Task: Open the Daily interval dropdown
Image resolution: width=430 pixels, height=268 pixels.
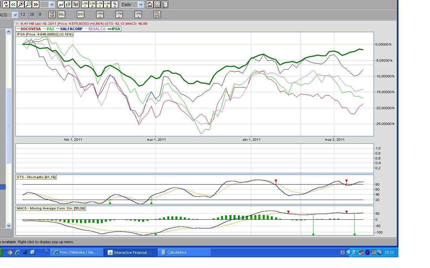Action: coord(141,5)
